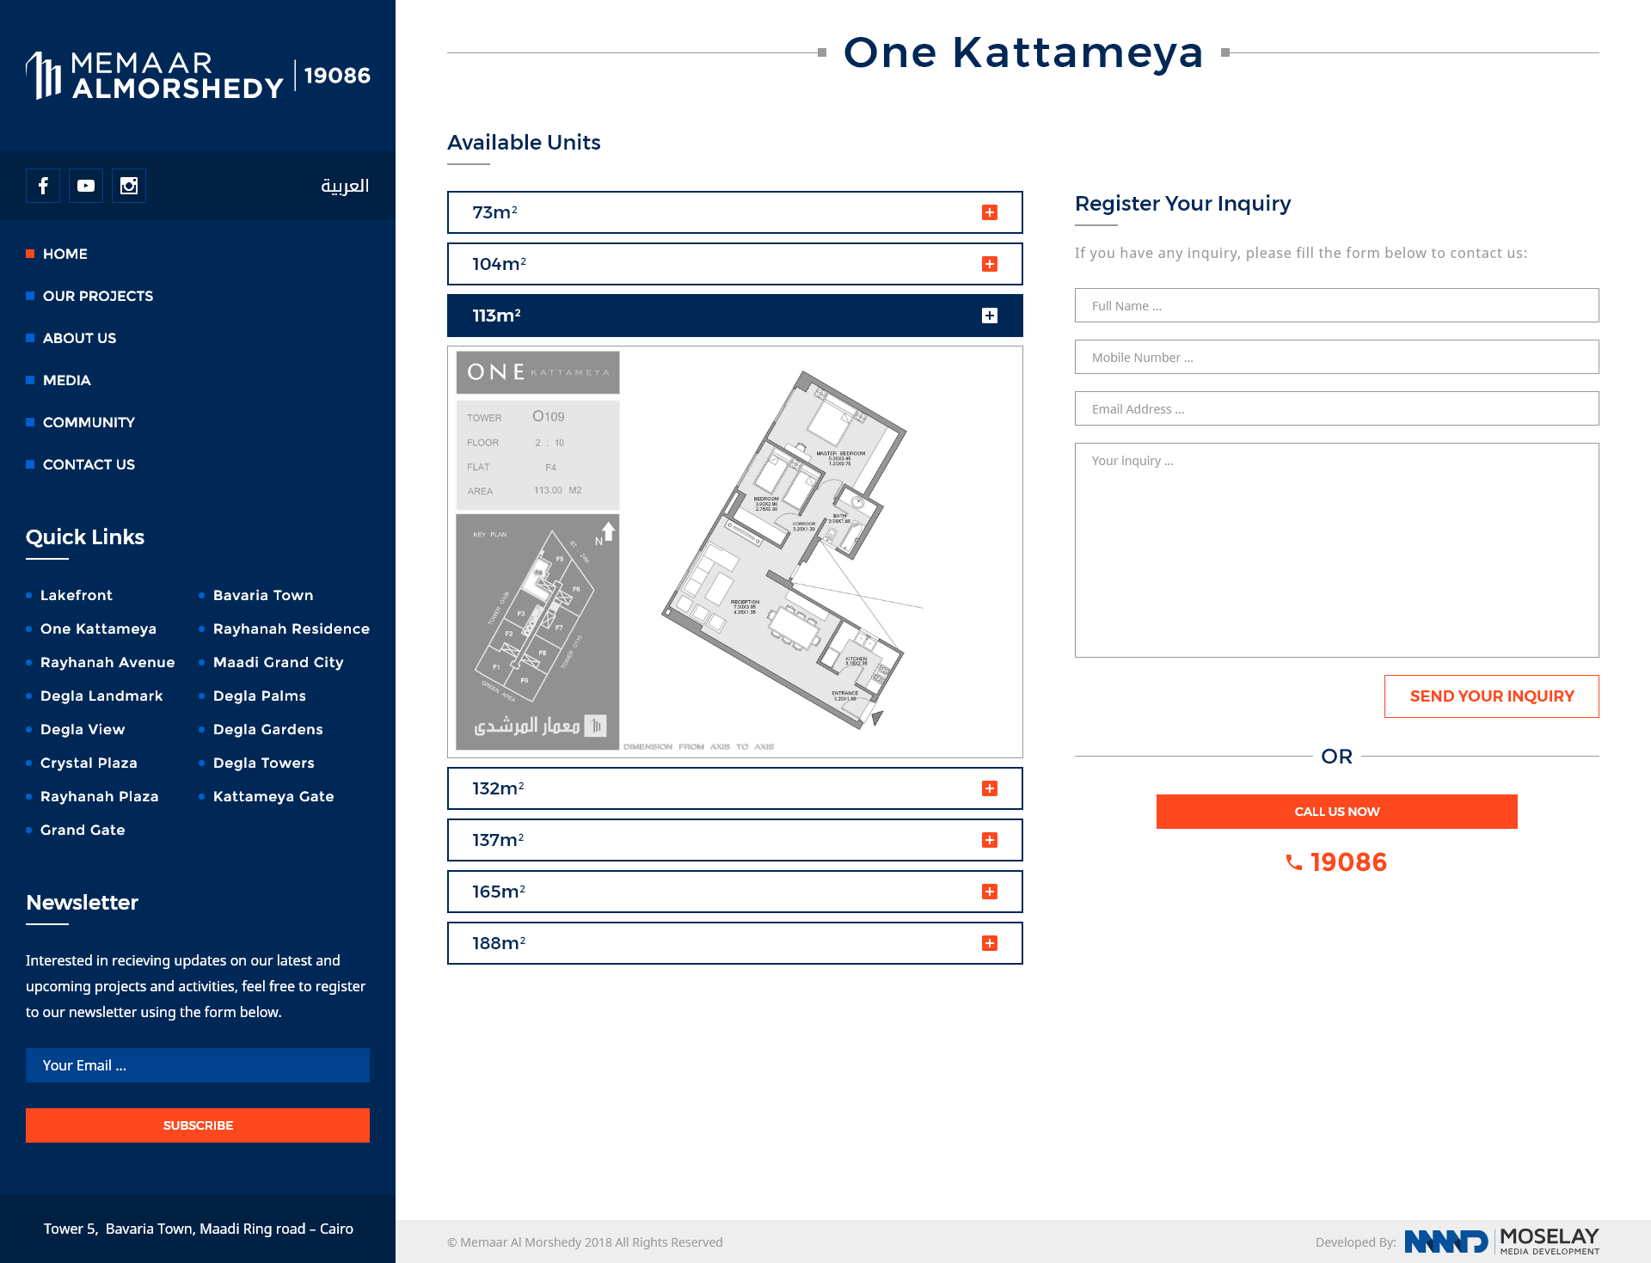
Task: Open MEDIA menu item
Action: click(x=66, y=380)
